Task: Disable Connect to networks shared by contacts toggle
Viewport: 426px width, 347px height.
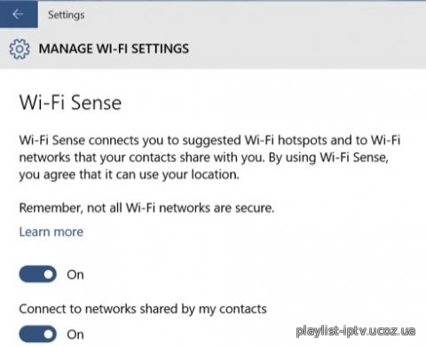Action: (38, 334)
